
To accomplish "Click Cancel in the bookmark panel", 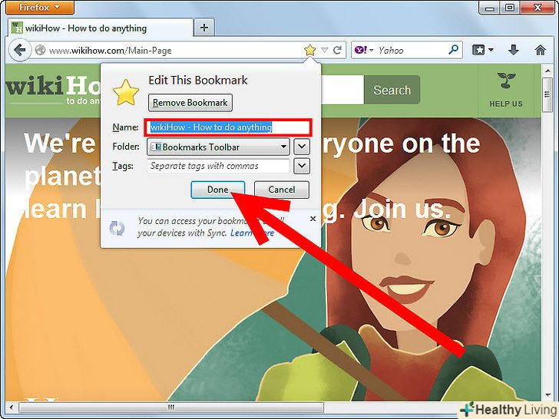I will [282, 190].
